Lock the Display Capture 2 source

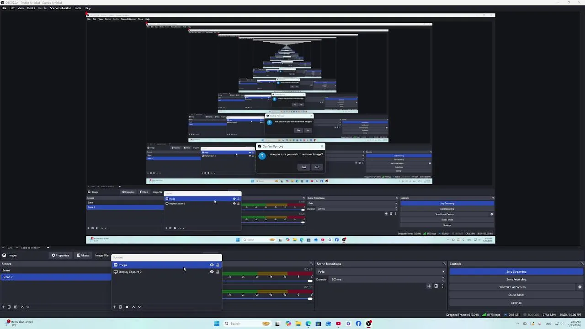pos(218,272)
